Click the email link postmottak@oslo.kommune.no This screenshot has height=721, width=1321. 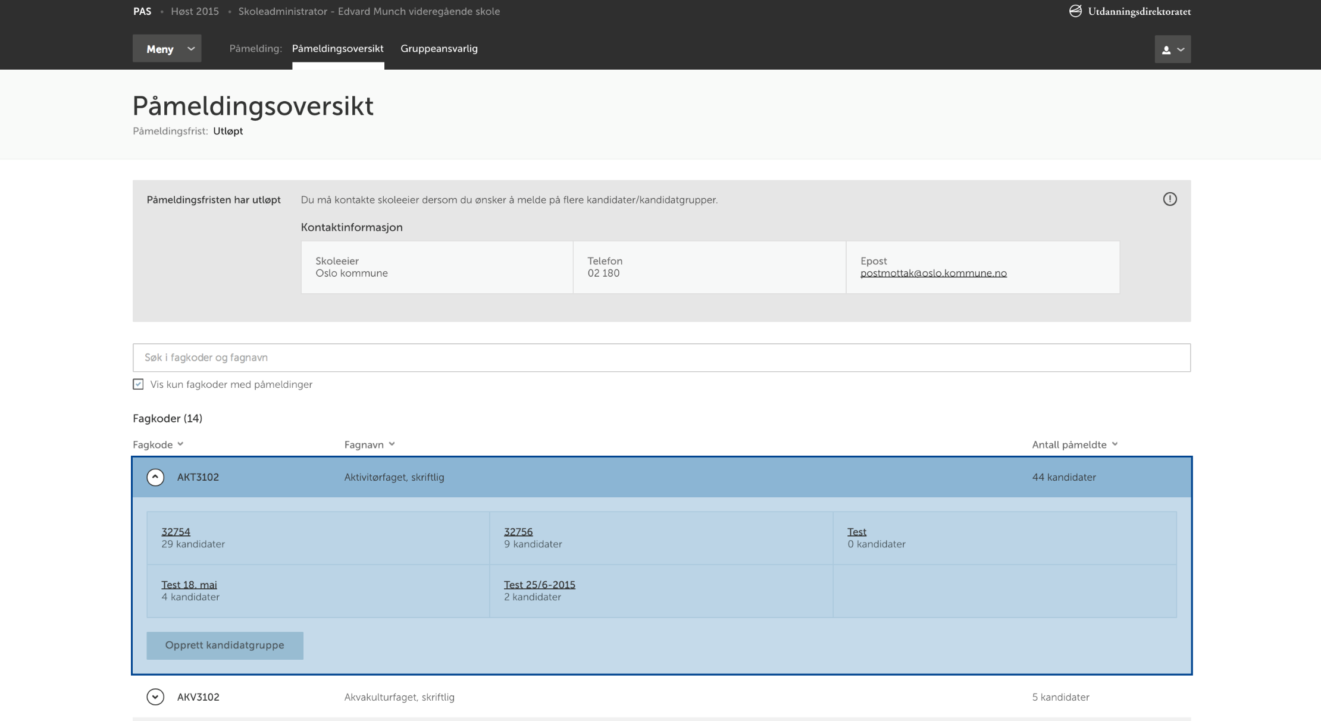tap(933, 272)
